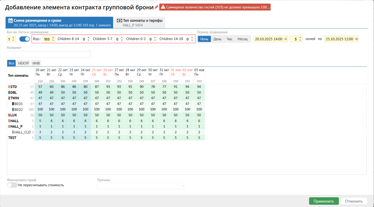The width and height of the screenshot is (374, 207).
Task: Focus the Название input field
Action: point(49,54)
